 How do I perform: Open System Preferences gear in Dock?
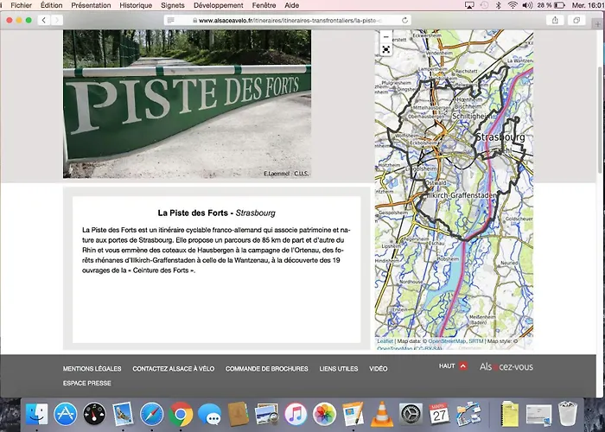(x=411, y=414)
